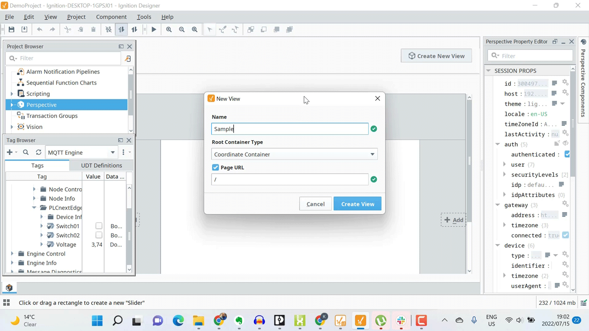Open the theme value dropdown arrow
The width and height of the screenshot is (589, 331).
(562, 104)
